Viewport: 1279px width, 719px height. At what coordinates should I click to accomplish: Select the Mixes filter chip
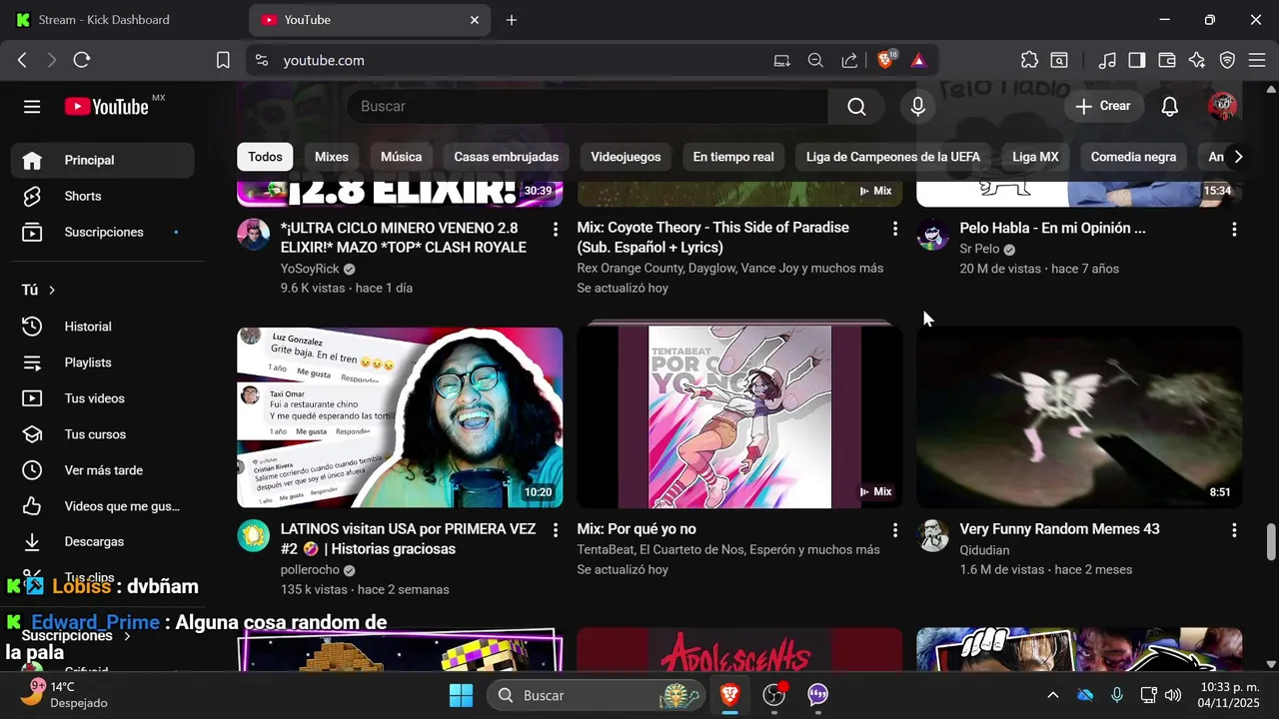coord(332,157)
